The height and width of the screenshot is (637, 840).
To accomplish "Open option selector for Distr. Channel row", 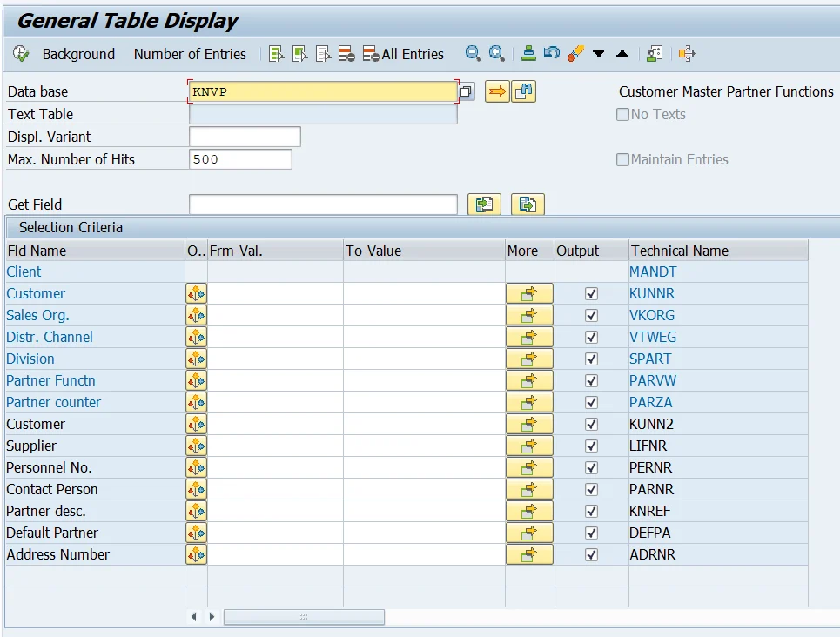I will (196, 337).
